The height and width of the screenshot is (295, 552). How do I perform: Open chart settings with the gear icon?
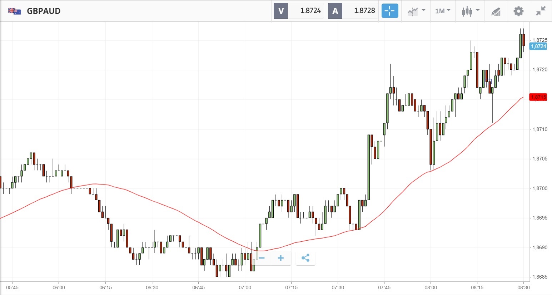click(x=518, y=11)
